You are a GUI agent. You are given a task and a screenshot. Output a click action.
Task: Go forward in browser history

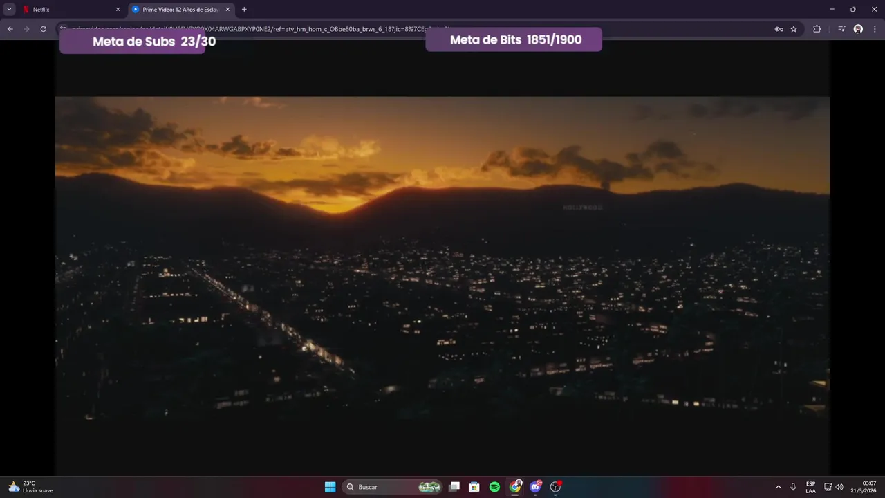coord(26,29)
